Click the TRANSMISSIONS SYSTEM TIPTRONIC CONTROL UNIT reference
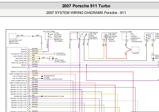Screen dimensions: 159x112 53,77
